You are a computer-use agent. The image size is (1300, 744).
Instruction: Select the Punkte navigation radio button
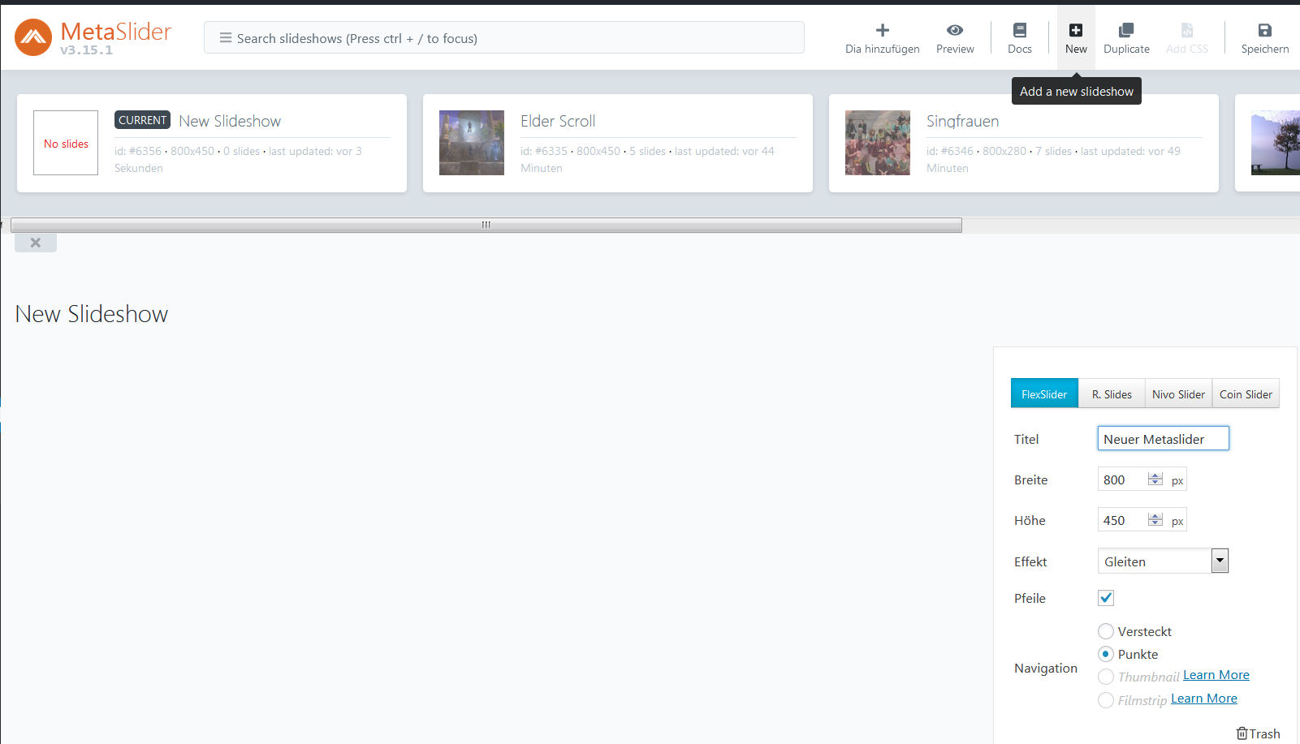pyautogui.click(x=1106, y=654)
